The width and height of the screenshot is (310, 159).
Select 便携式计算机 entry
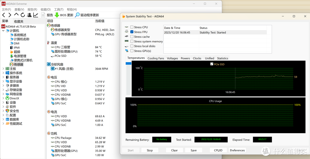click(23, 60)
